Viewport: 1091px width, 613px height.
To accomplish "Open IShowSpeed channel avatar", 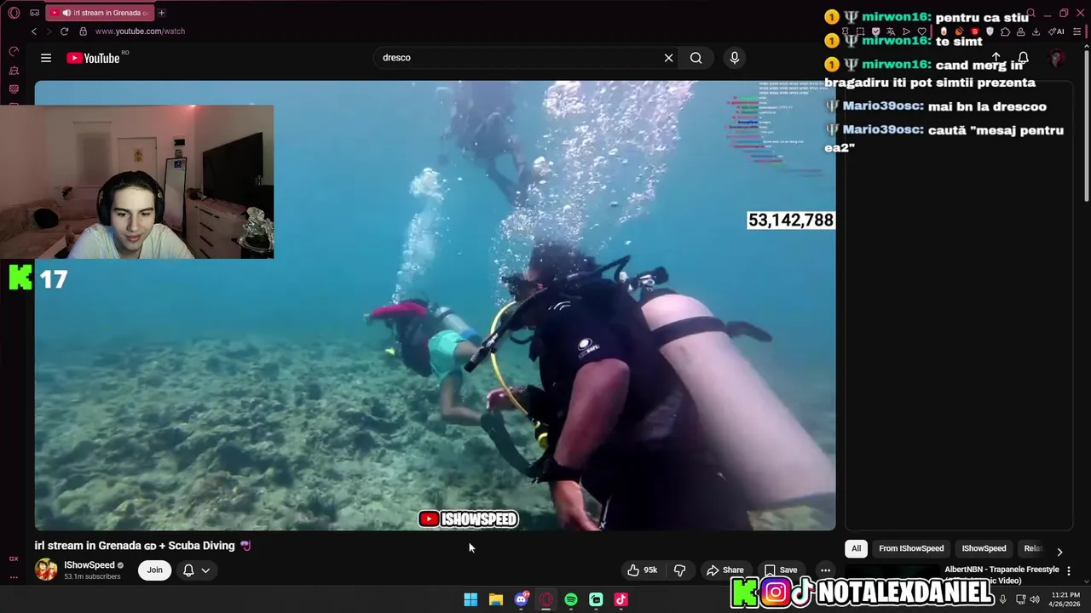I will (46, 570).
